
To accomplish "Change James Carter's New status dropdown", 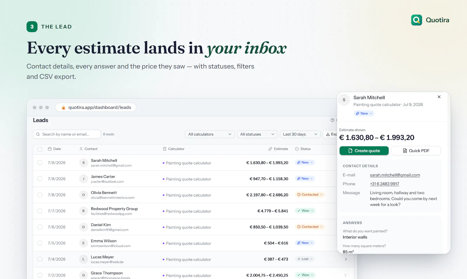I will pyautogui.click(x=305, y=179).
